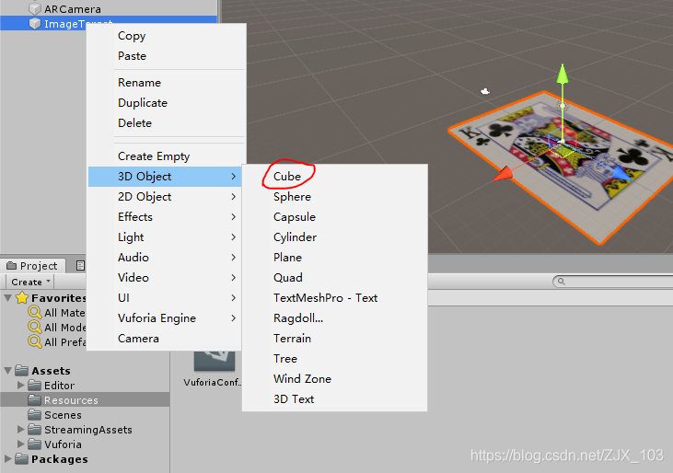673x473 pixels.
Task: Click the ImageTarget cube icon
Action: tap(35, 23)
